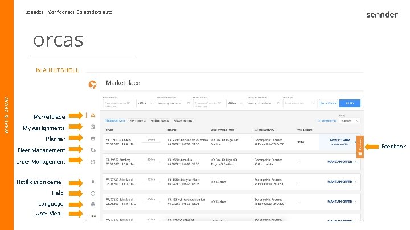Click calendar icon in dropoff timeframe field
Screen dimensions: 410x230
pyautogui.click(x=278, y=103)
